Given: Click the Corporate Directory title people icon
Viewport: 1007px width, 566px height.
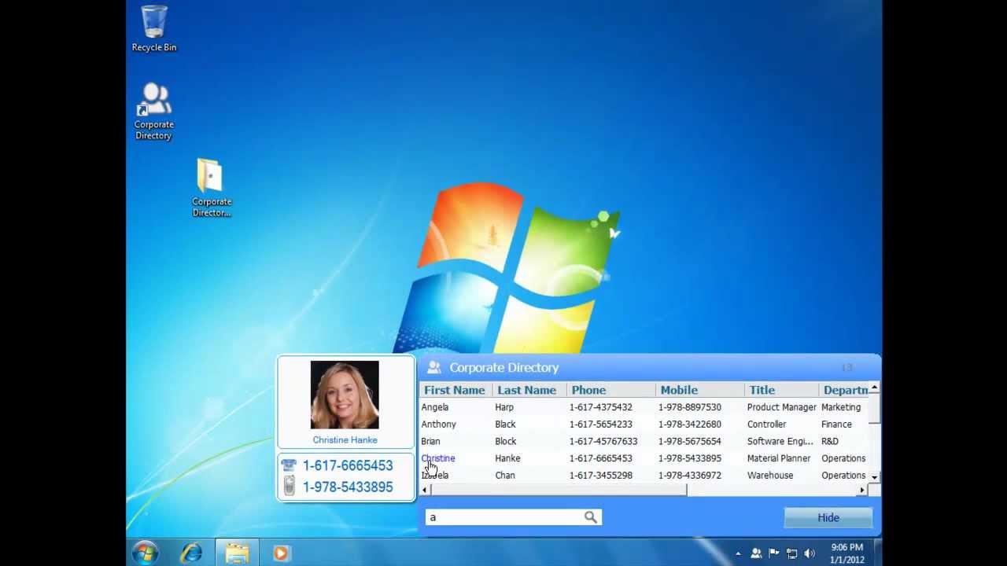Looking at the screenshot, I should pyautogui.click(x=433, y=367).
